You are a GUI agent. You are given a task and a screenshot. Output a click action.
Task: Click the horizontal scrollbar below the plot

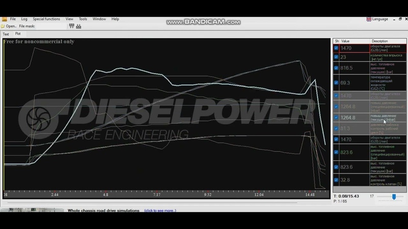point(152,202)
